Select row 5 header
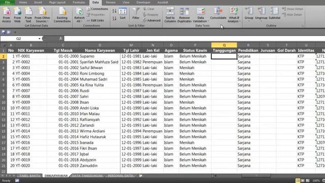 coord(4,74)
